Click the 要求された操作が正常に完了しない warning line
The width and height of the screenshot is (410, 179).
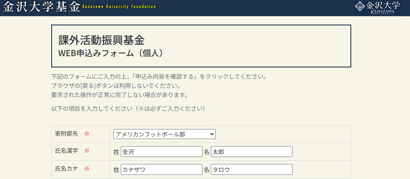pyautogui.click(x=120, y=94)
